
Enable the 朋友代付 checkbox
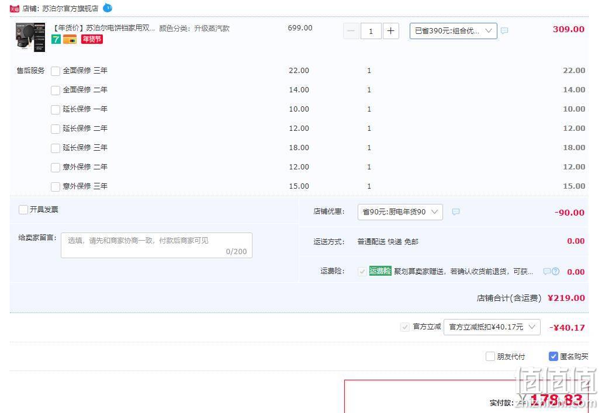point(490,356)
